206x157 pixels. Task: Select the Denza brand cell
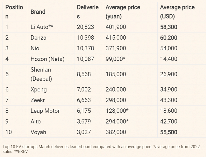[38, 37]
